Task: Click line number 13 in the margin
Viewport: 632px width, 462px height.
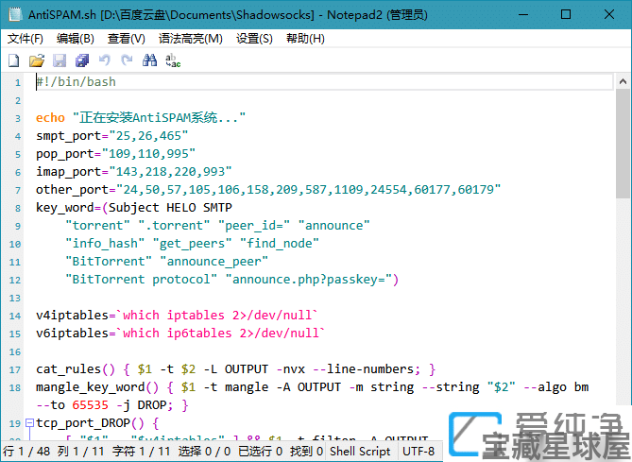Action: point(15,299)
